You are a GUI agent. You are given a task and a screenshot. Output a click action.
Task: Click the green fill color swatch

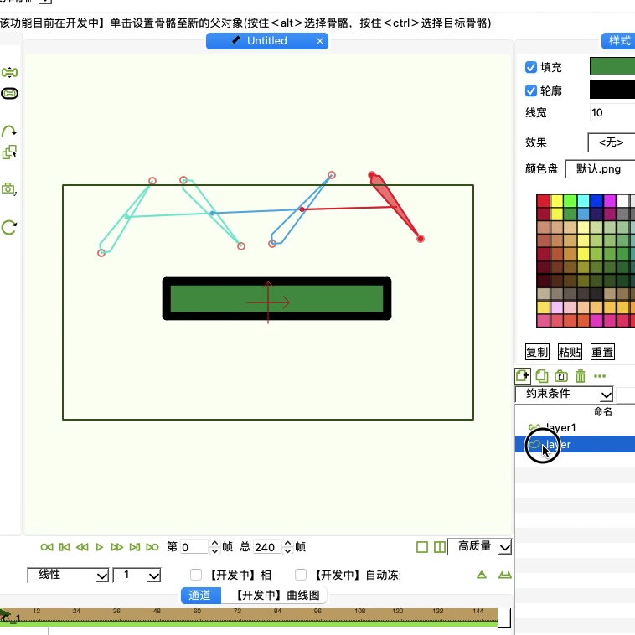tap(612, 67)
